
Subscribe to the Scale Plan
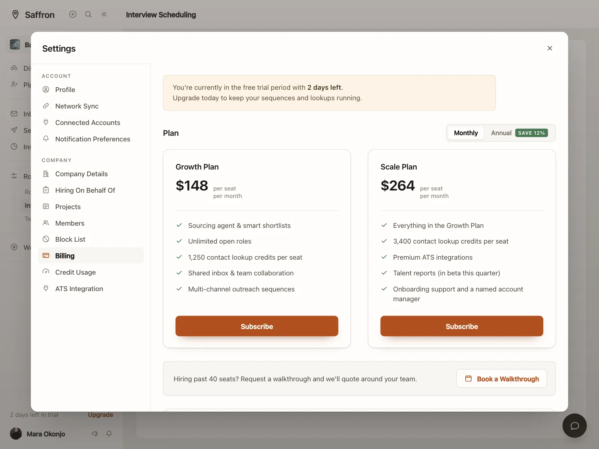(462, 326)
